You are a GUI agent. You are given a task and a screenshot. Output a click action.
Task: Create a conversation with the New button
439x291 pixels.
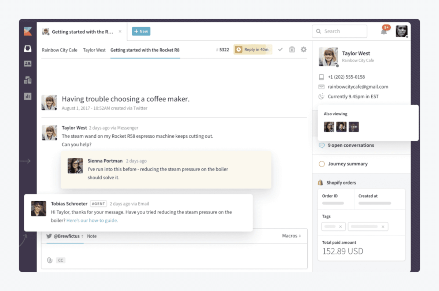[x=141, y=31]
